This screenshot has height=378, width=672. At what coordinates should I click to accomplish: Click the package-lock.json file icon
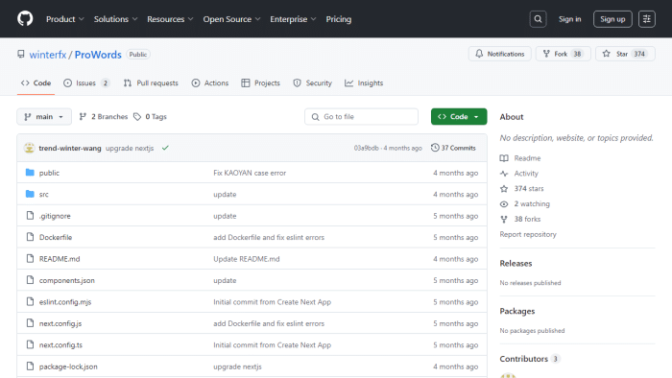point(30,366)
